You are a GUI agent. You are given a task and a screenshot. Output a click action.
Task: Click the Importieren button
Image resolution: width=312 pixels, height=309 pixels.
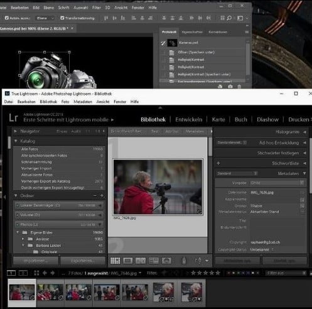[36, 261]
